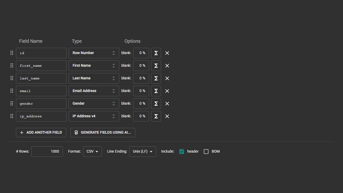Click the last_name field name input
Screen dimensions: 343x193
tap(41, 78)
